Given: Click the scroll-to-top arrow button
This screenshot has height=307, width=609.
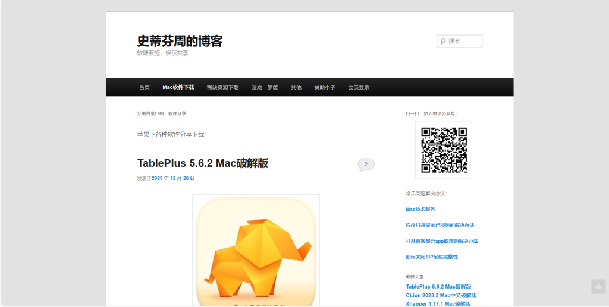Looking at the screenshot, I should 598,286.
